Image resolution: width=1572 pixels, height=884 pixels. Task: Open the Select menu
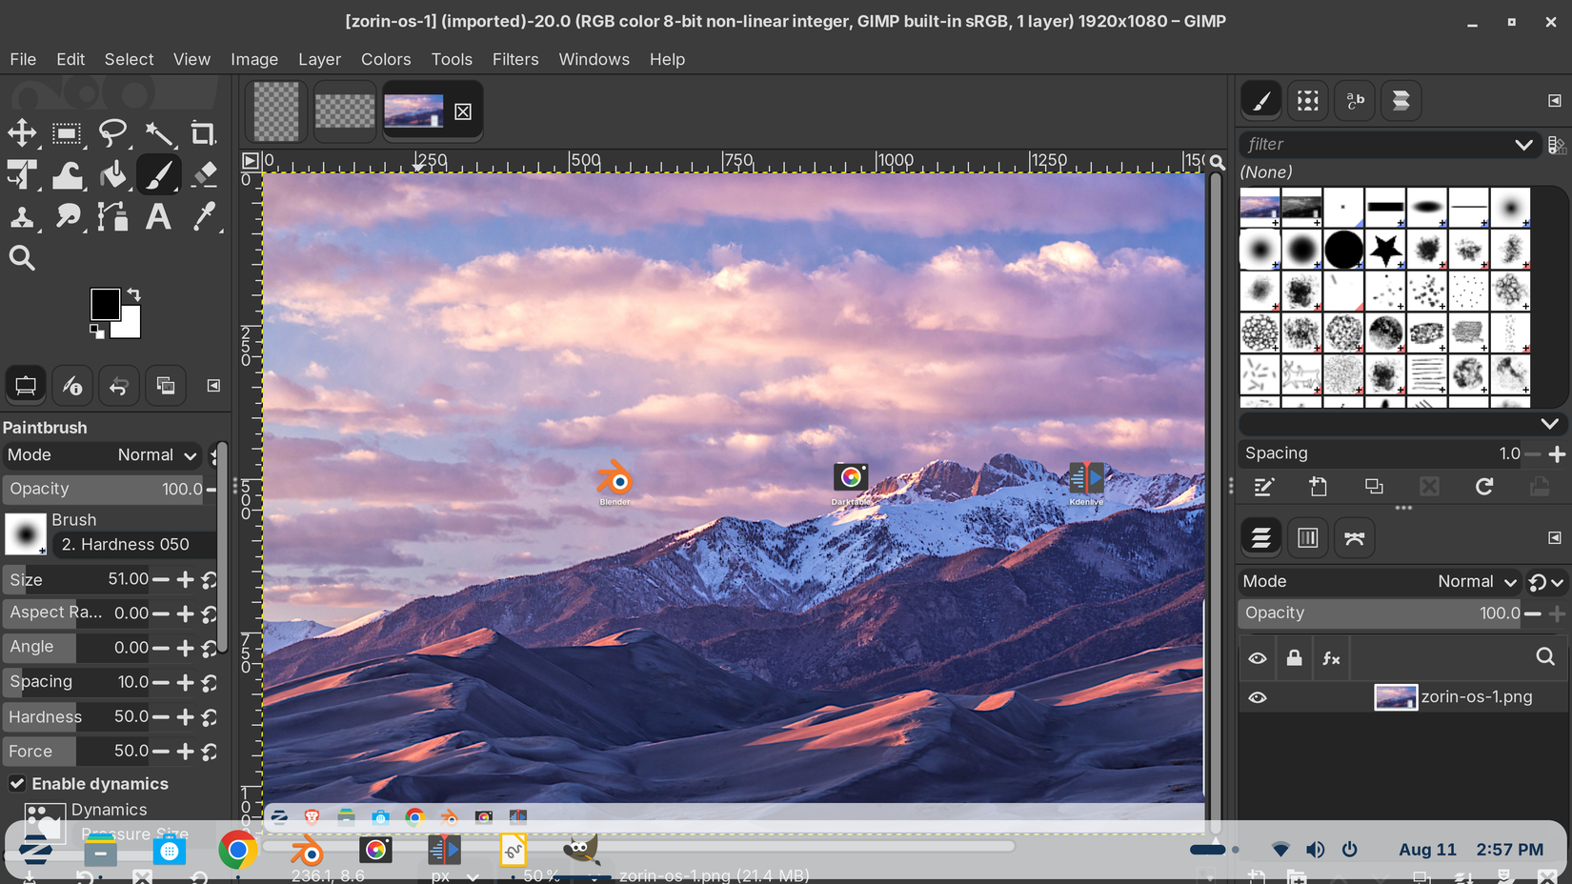pyautogui.click(x=129, y=59)
